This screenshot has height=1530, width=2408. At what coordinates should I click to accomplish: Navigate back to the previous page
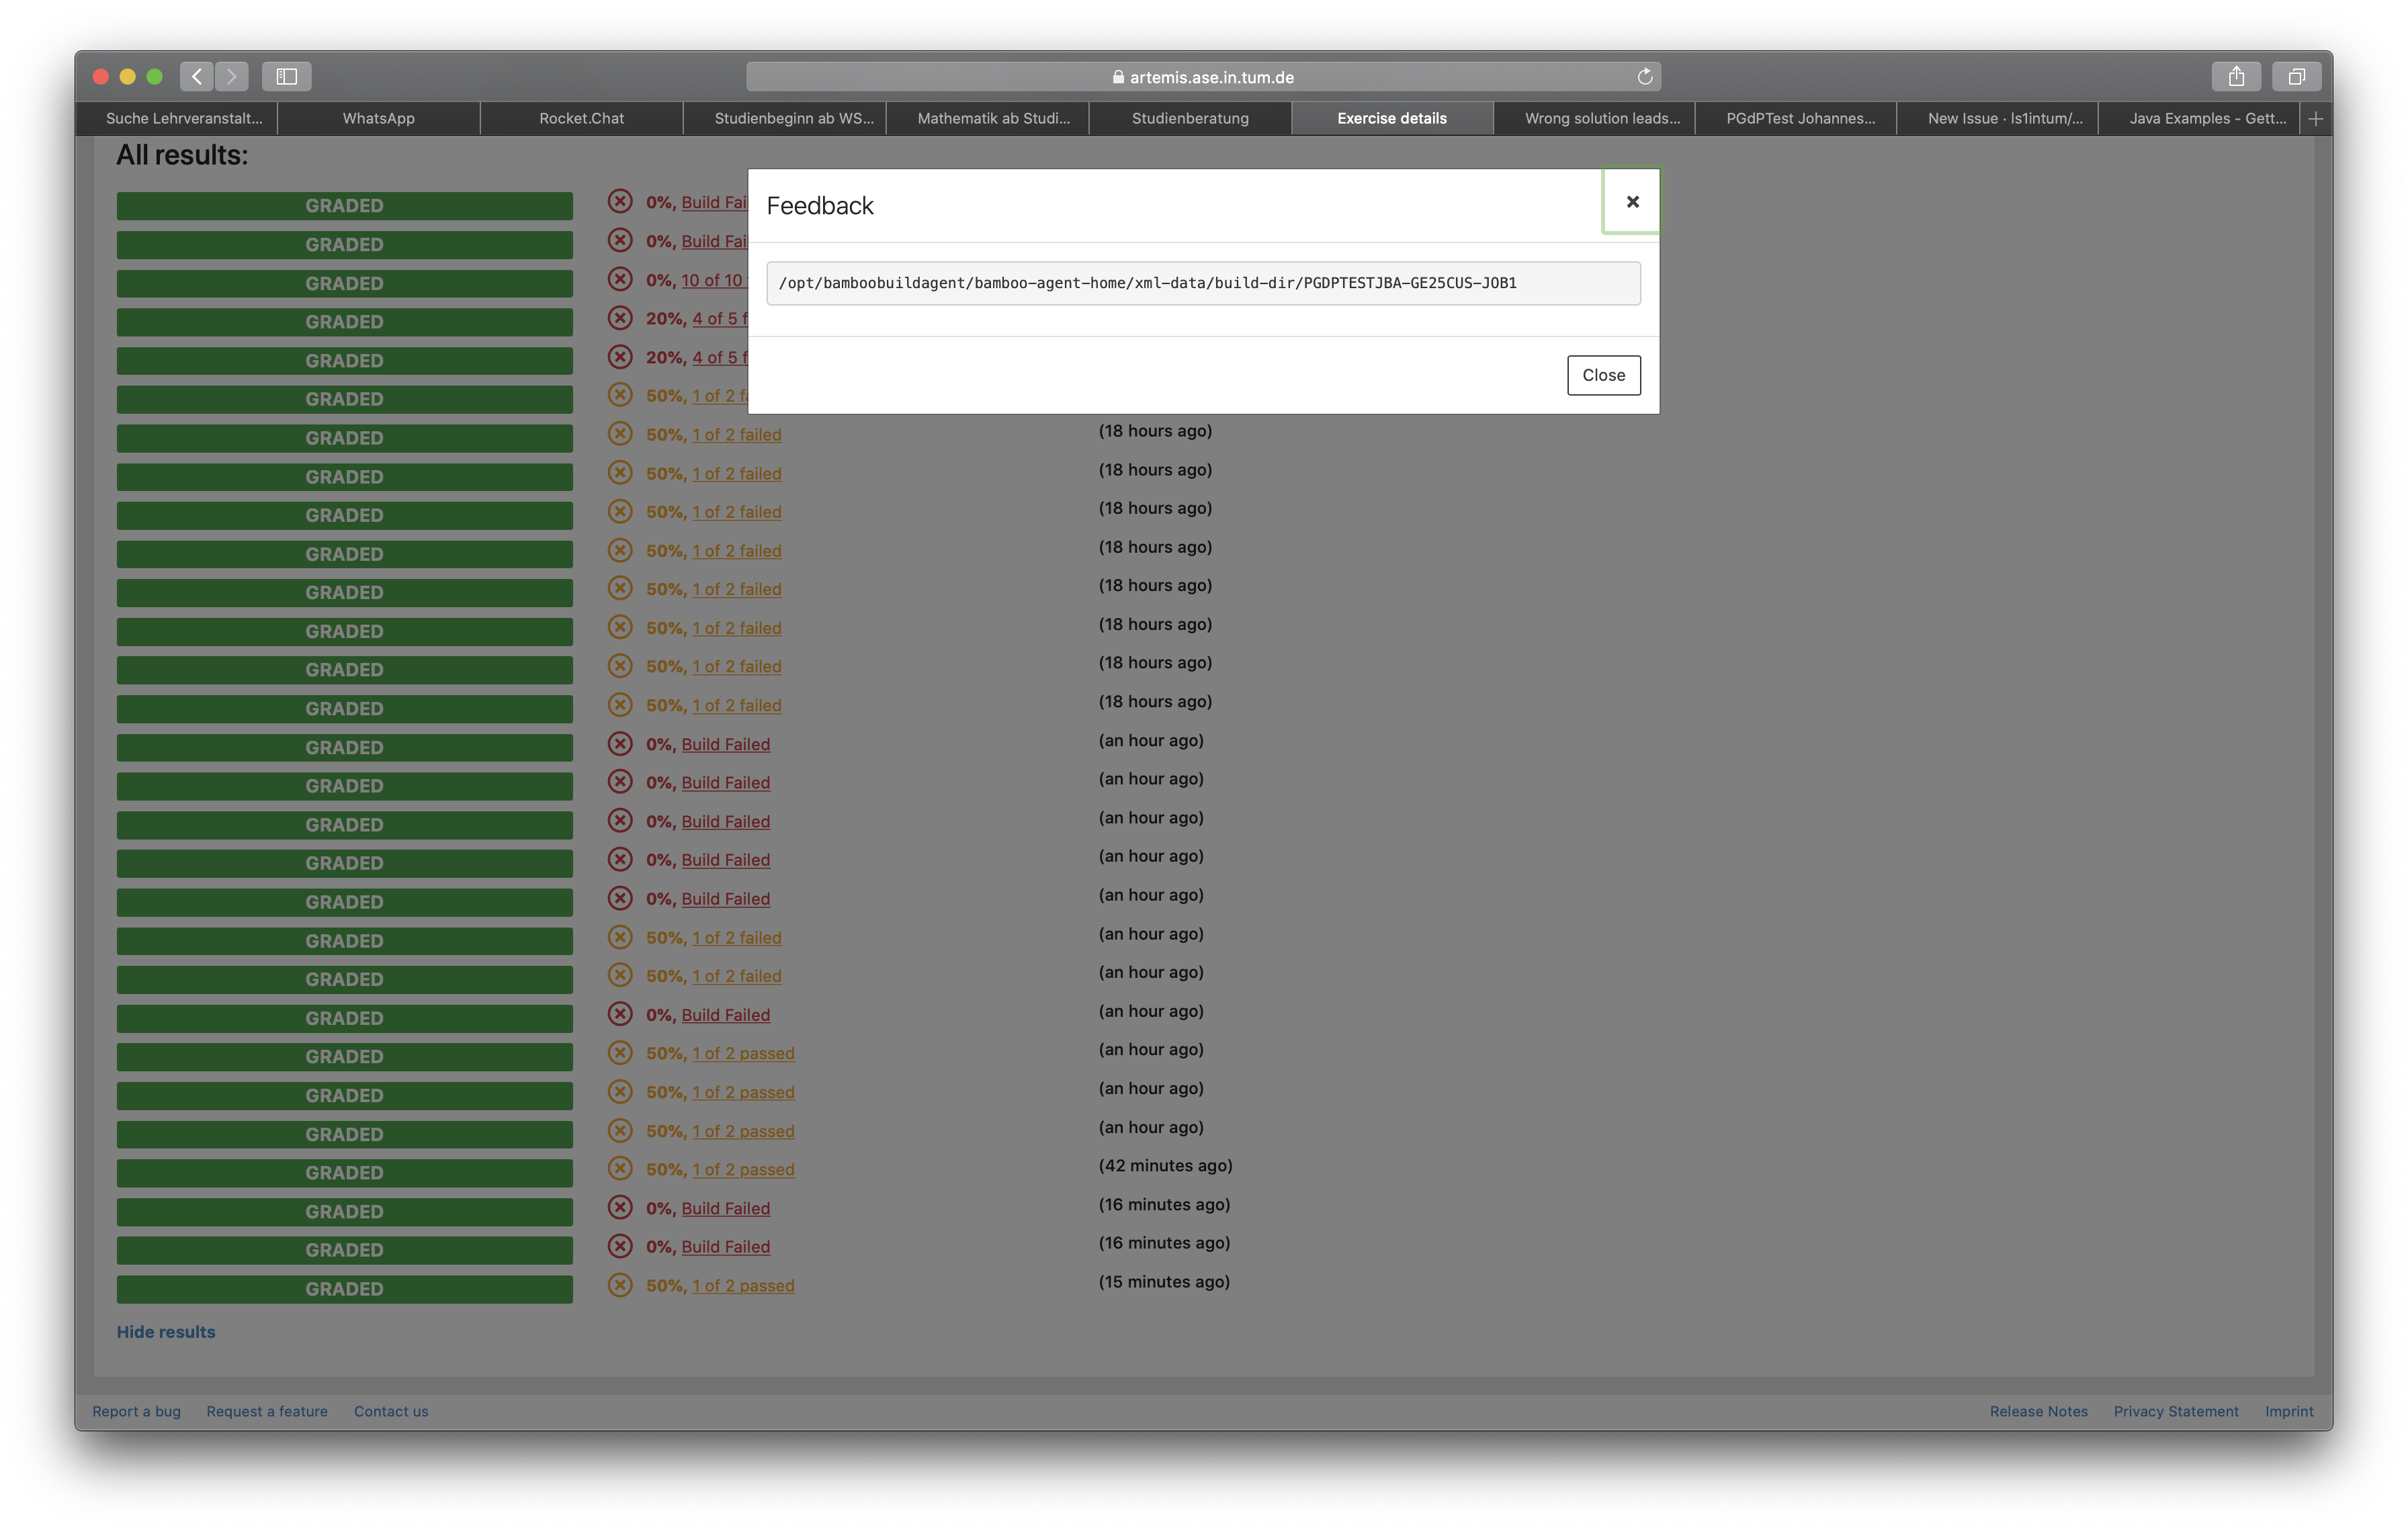pos(196,76)
